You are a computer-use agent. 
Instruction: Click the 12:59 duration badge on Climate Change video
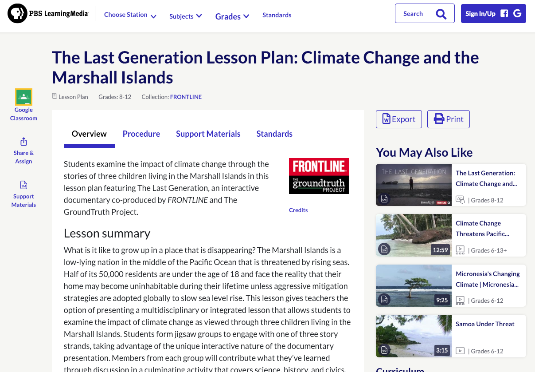tap(440, 250)
